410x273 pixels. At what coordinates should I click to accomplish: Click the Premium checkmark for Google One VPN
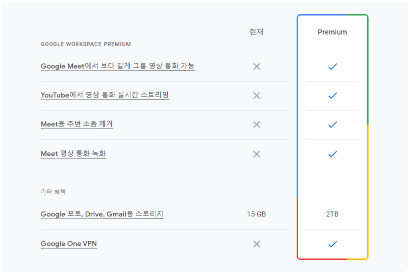click(332, 244)
